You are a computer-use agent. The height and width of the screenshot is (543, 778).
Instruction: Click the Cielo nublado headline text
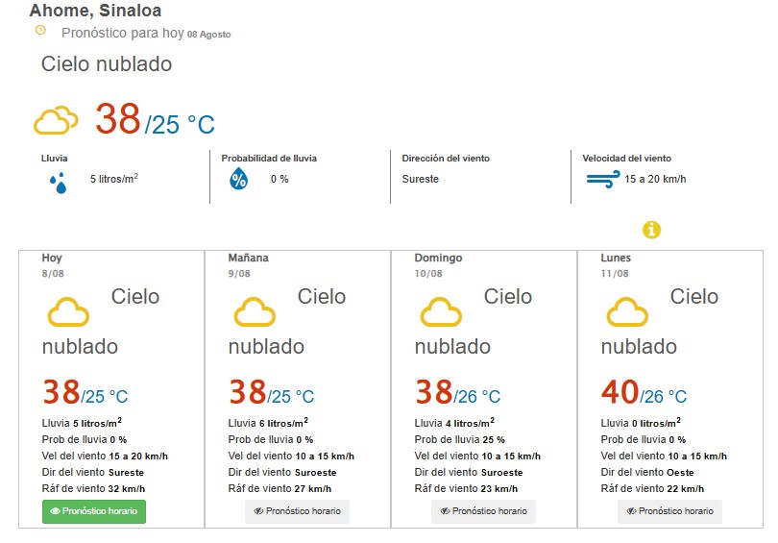107,64
